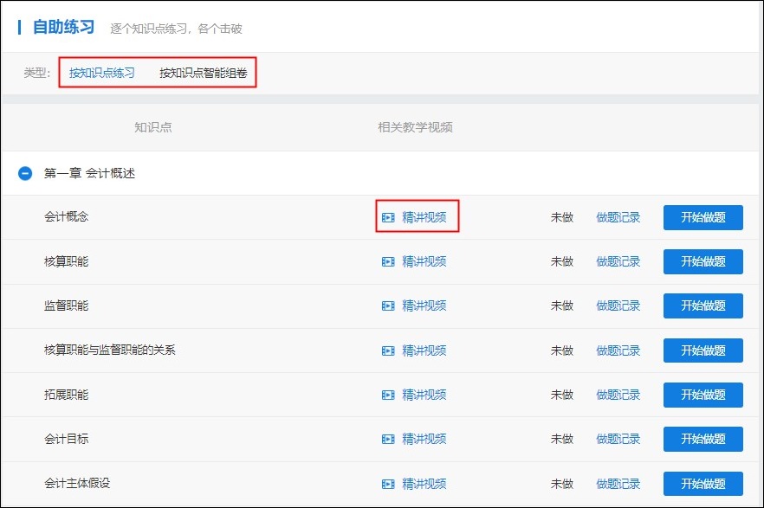Open 做题记录 for 会计目标

click(x=618, y=439)
